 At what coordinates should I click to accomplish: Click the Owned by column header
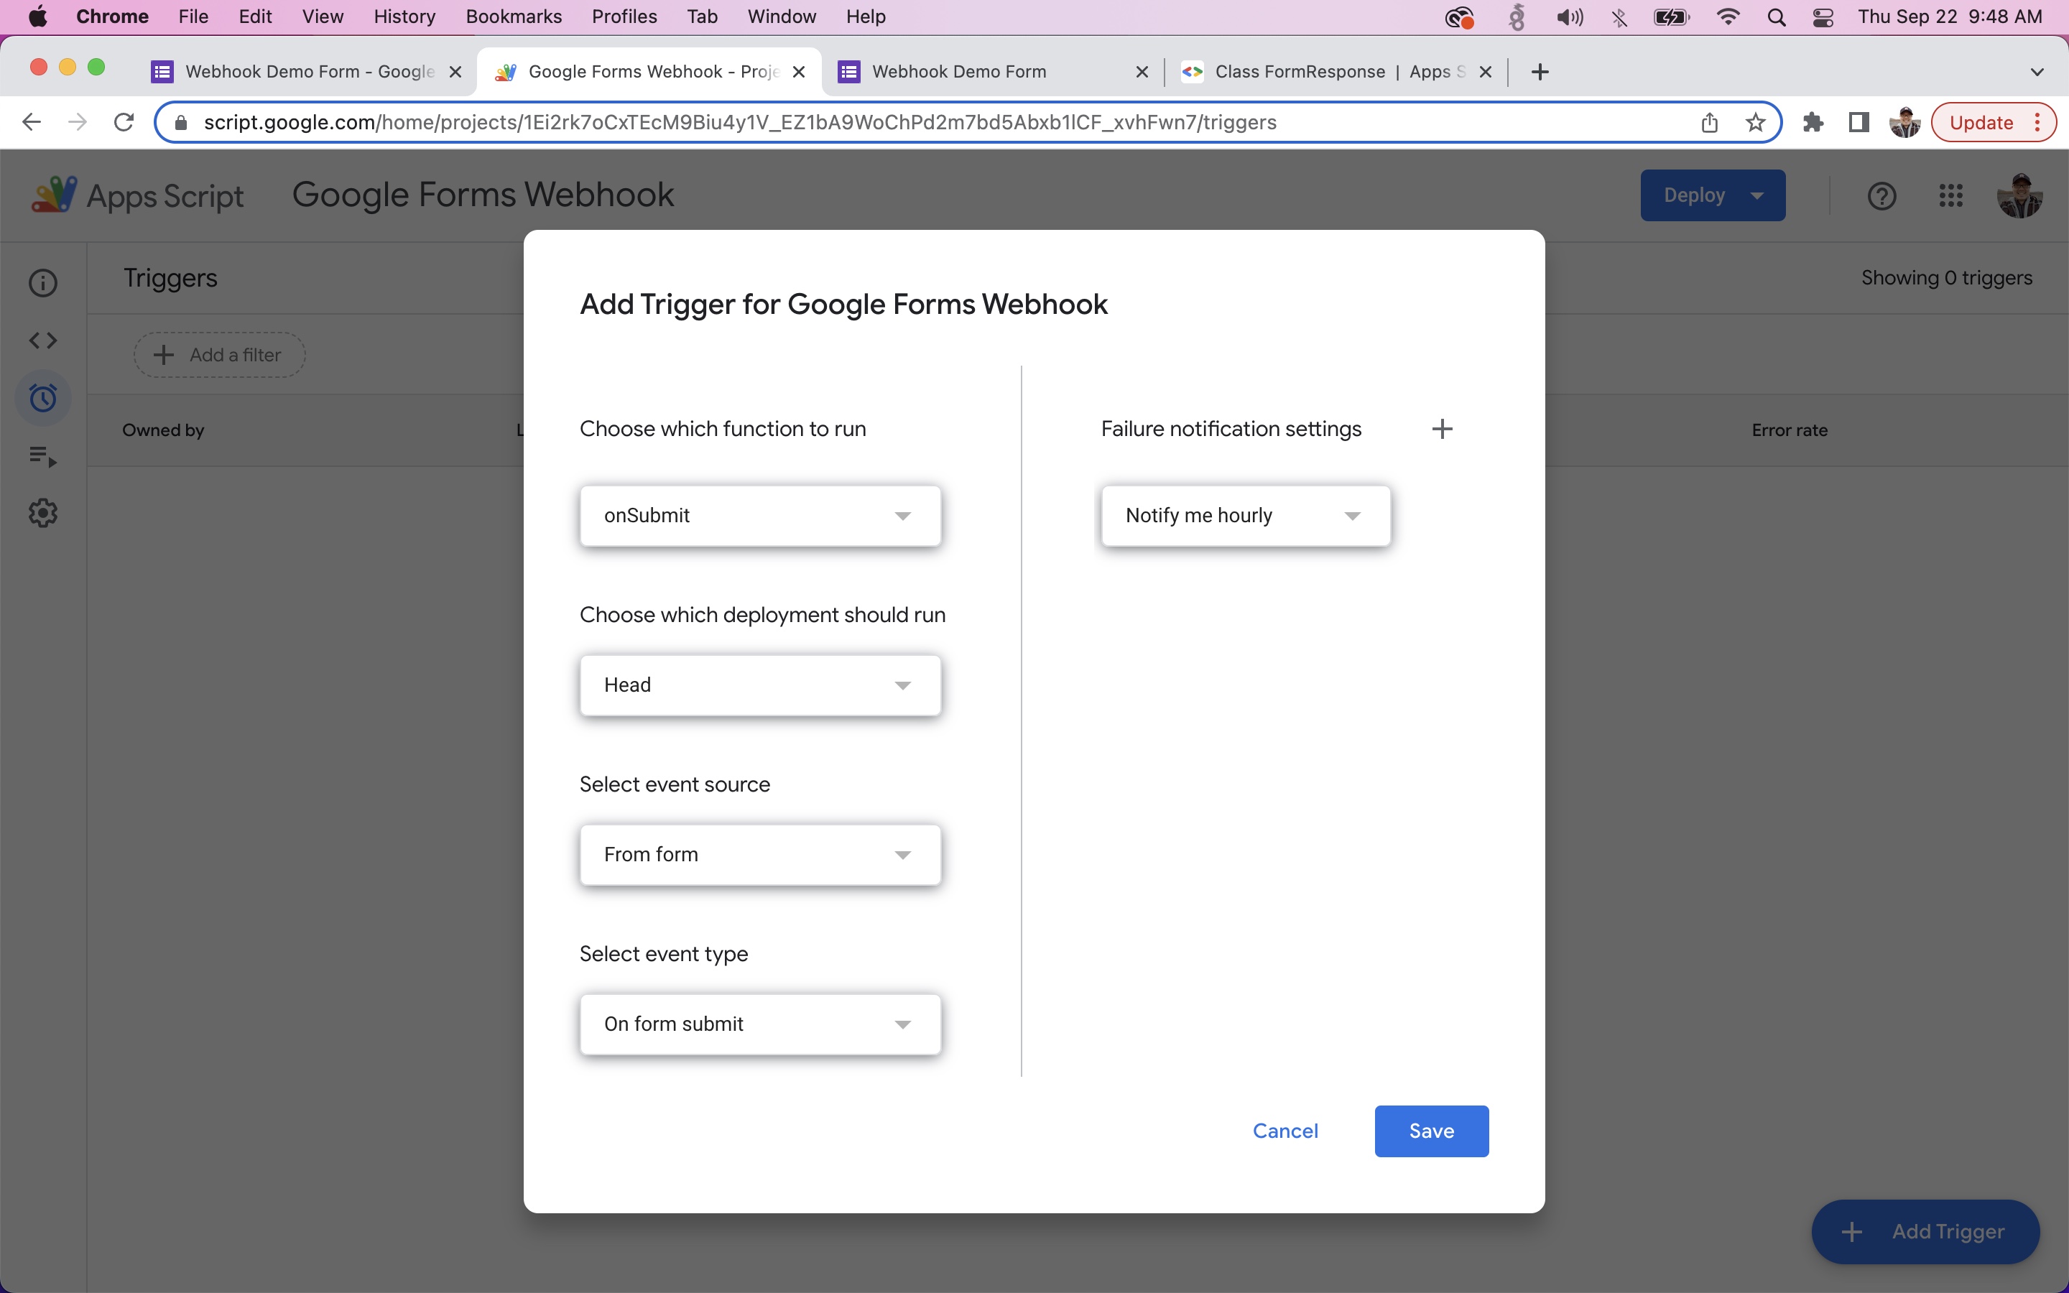point(163,430)
